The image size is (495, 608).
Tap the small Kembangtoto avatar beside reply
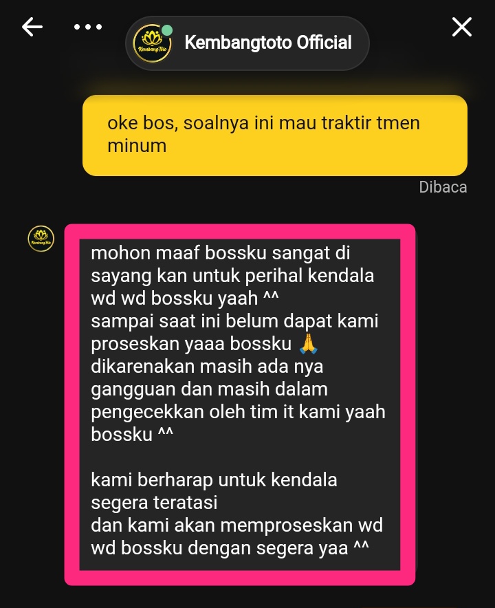(41, 239)
